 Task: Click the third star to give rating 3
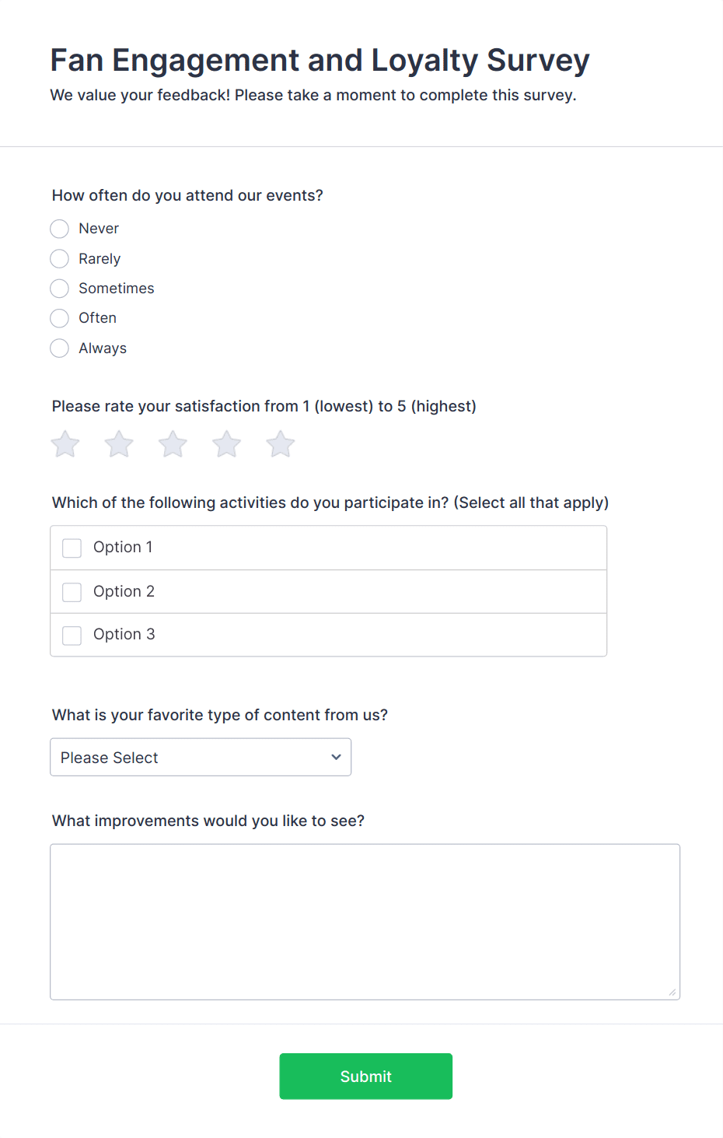[x=172, y=443]
